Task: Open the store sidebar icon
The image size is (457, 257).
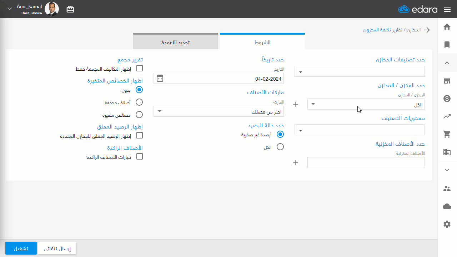Action: pos(447,81)
